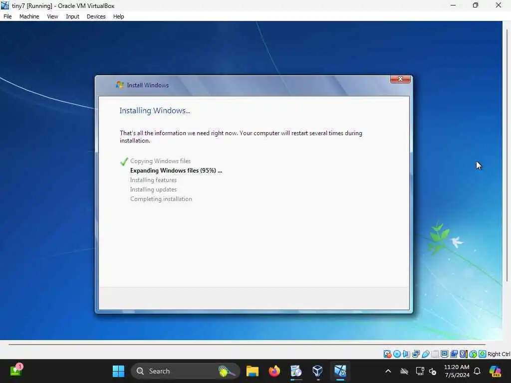This screenshot has height=383, width=511.
Task: Open the notifications bell
Action: tap(477, 371)
